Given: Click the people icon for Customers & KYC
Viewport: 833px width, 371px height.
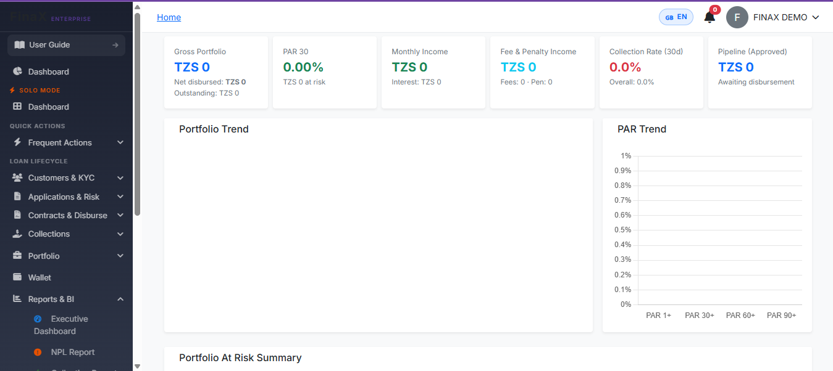Looking at the screenshot, I should (x=18, y=177).
